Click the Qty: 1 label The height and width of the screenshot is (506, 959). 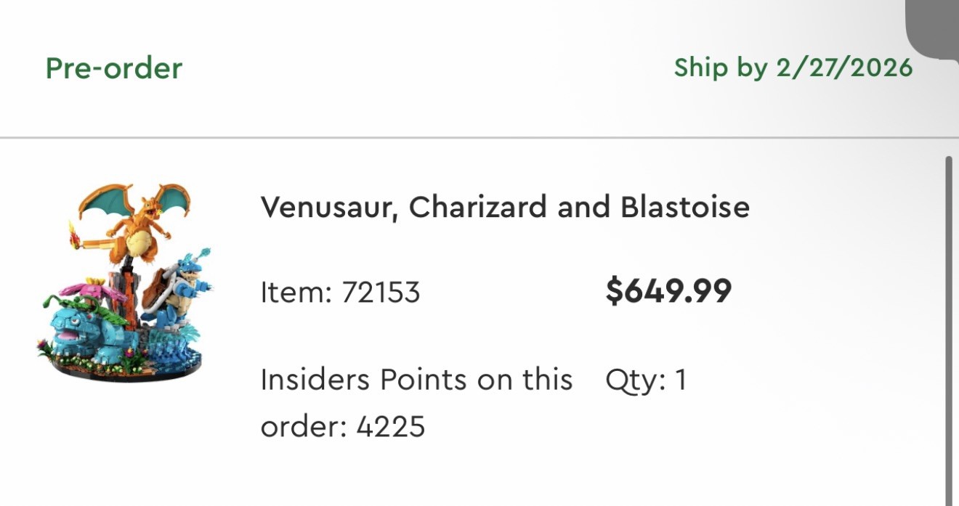coord(645,381)
